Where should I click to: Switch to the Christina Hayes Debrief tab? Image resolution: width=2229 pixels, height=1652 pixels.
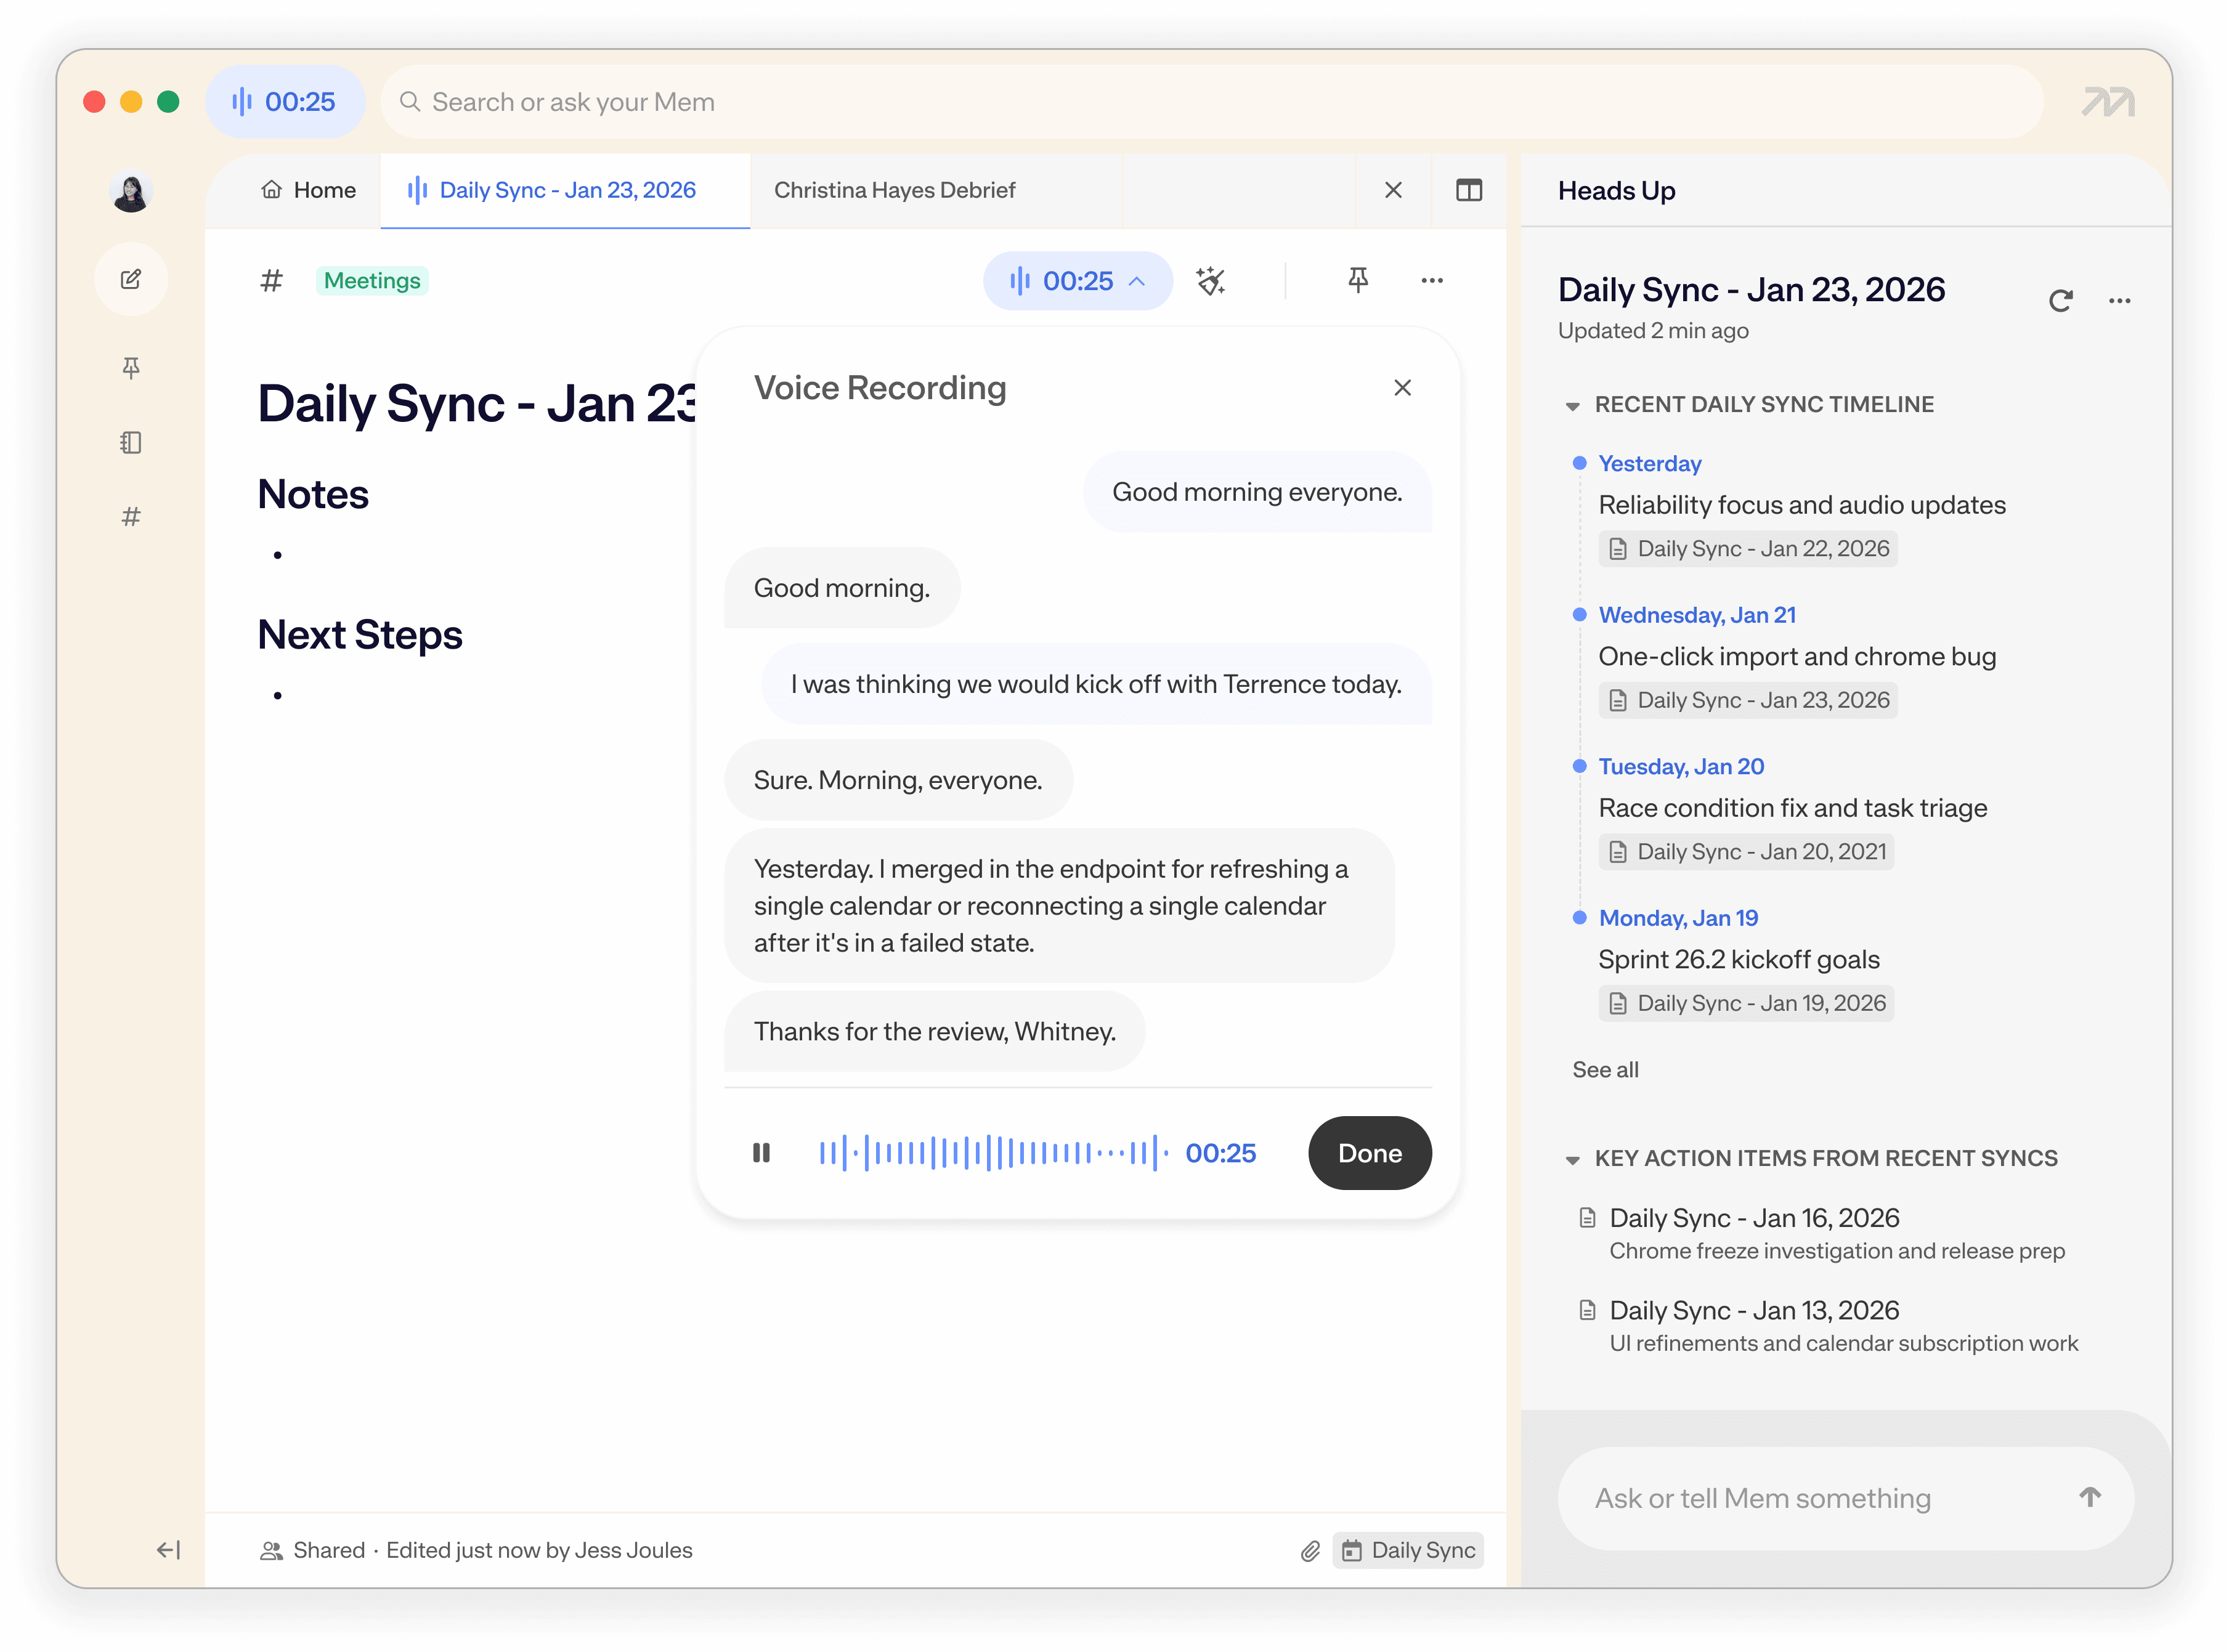(x=894, y=190)
